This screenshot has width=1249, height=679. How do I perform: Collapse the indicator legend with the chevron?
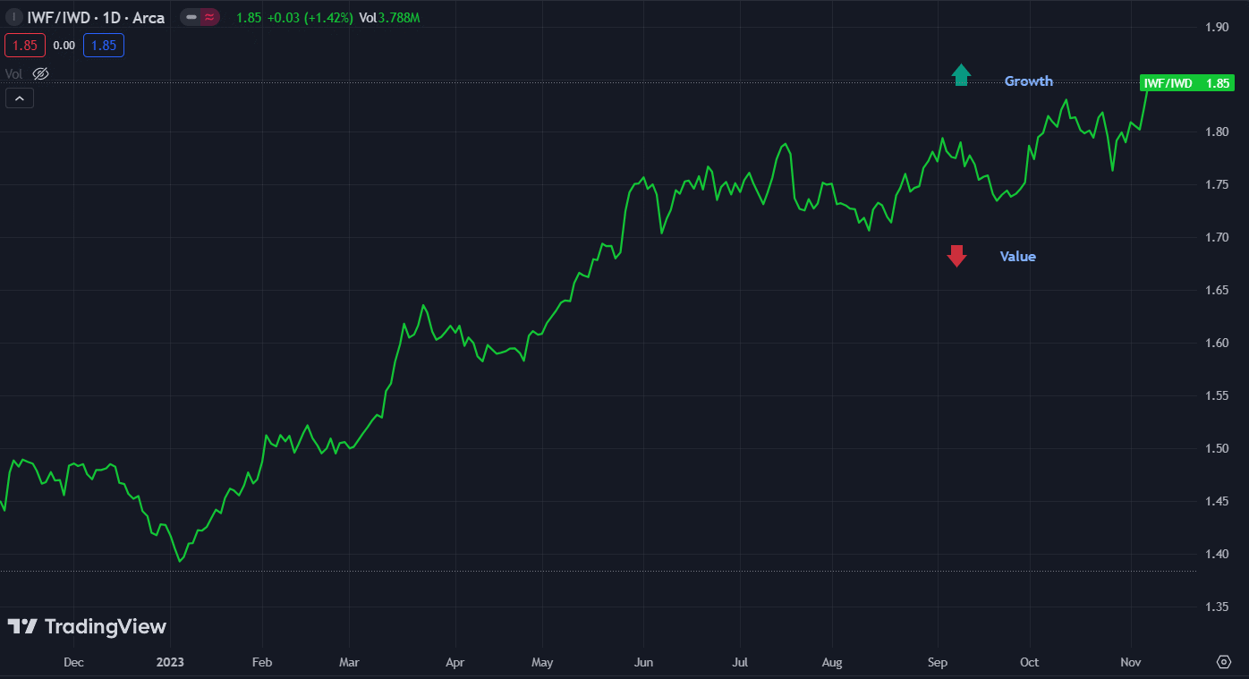(x=20, y=98)
